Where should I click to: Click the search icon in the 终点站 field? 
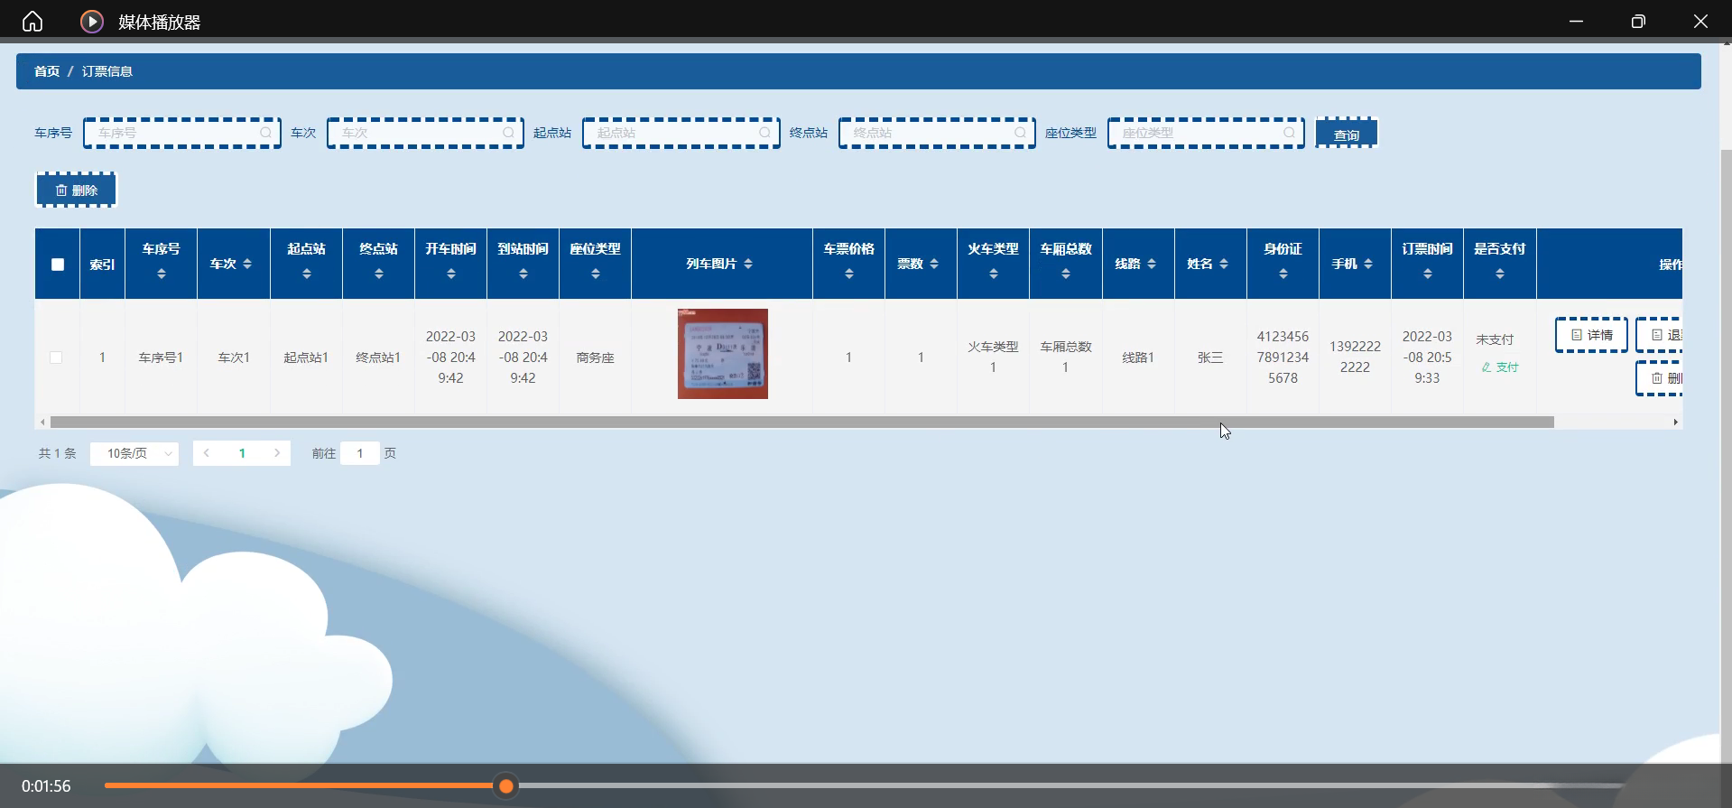pos(1020,133)
